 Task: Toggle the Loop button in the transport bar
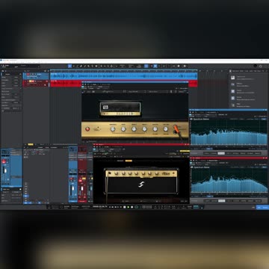[136, 207]
